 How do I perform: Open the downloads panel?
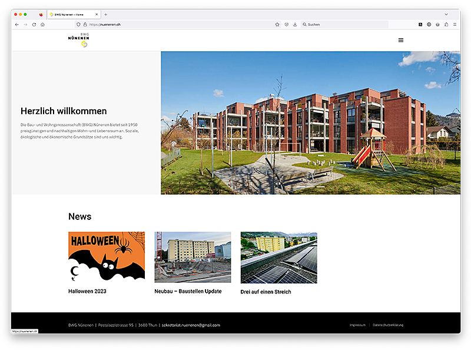[x=295, y=25]
